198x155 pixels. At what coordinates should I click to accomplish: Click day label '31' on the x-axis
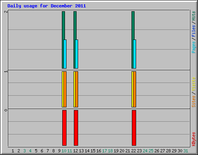[x=186, y=151]
